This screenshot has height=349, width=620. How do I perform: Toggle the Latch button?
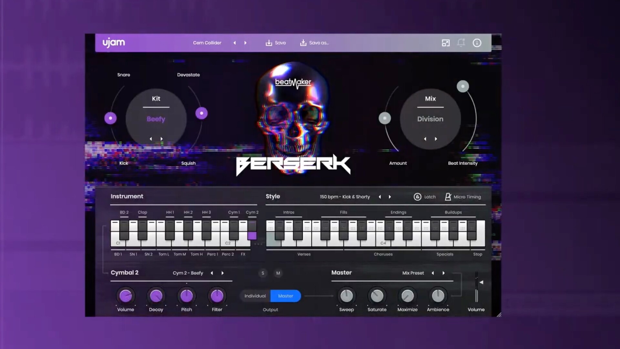pos(425,197)
